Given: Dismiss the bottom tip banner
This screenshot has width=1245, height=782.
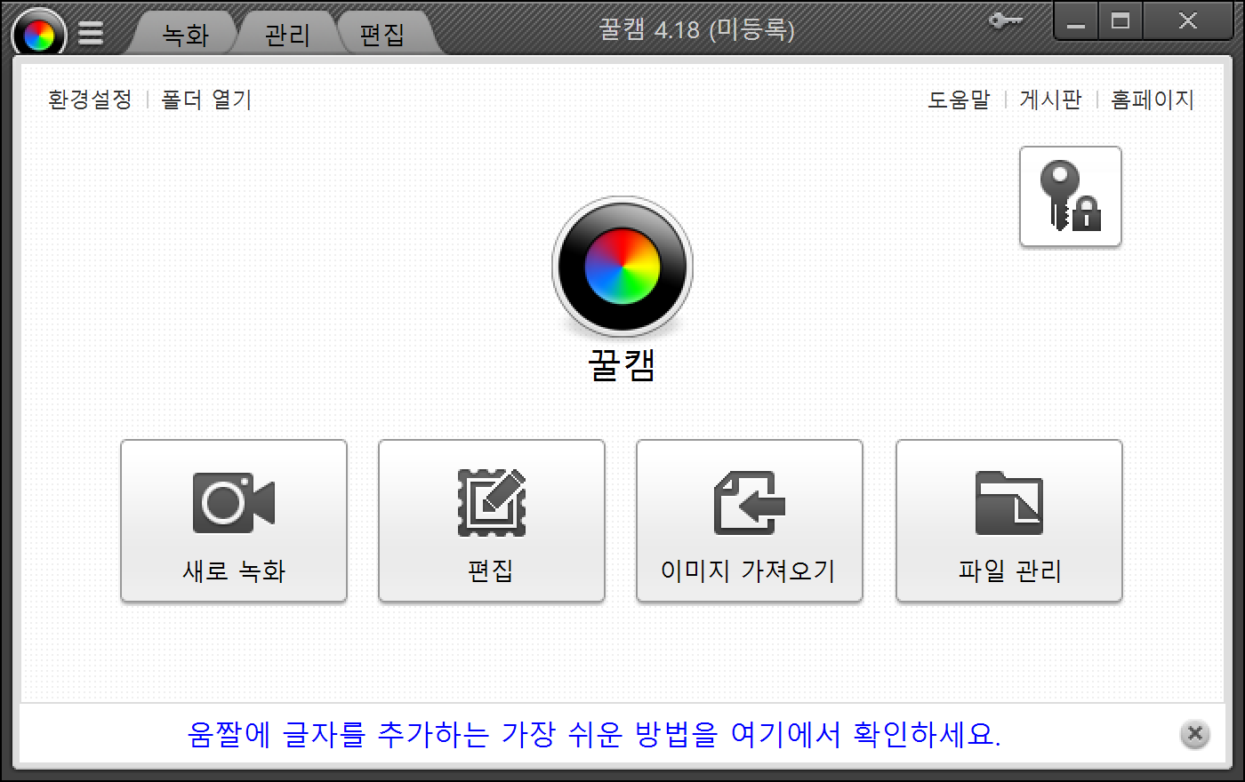Looking at the screenshot, I should (1195, 734).
